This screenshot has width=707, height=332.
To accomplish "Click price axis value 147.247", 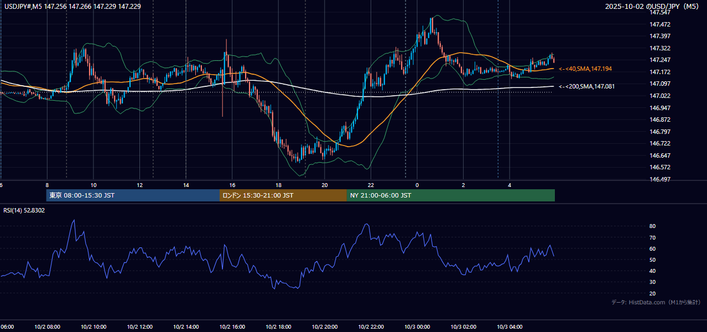I will coord(660,60).
